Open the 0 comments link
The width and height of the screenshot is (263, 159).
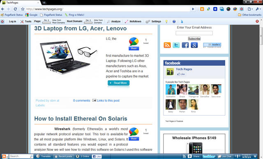pos(81,101)
